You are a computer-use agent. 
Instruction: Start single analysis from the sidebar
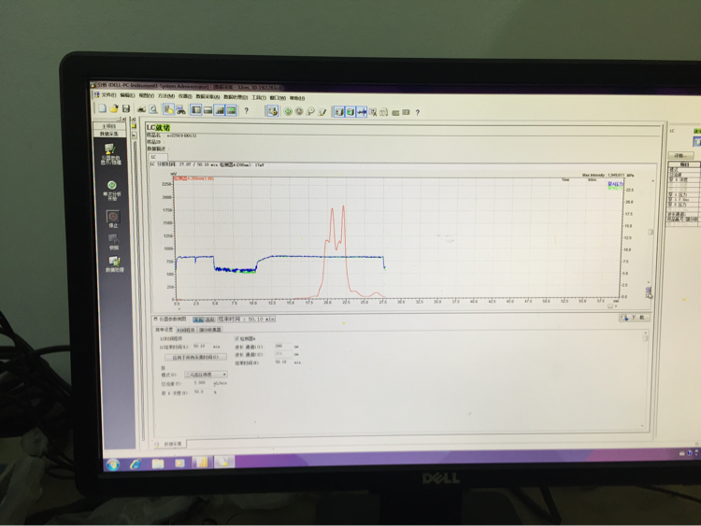coord(112,191)
